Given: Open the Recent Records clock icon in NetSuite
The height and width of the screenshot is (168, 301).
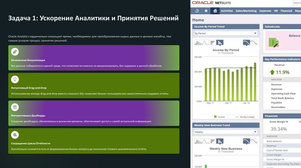Looking at the screenshot, I should [x=197, y=11].
